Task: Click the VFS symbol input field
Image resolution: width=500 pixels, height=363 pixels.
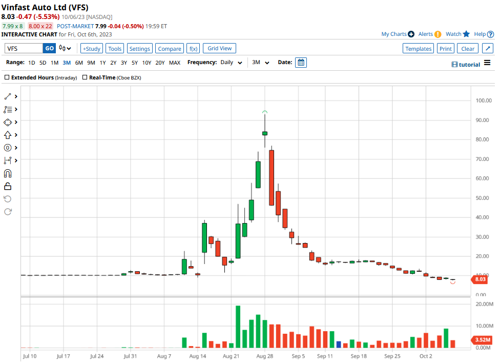Action: tap(24, 48)
